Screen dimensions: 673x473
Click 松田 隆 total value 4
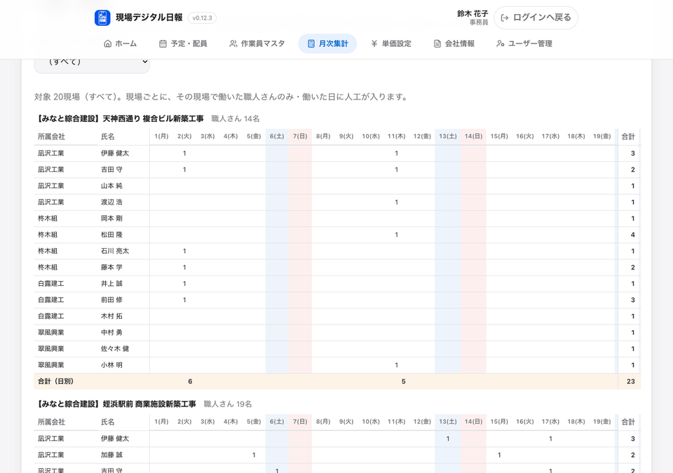pyautogui.click(x=632, y=235)
